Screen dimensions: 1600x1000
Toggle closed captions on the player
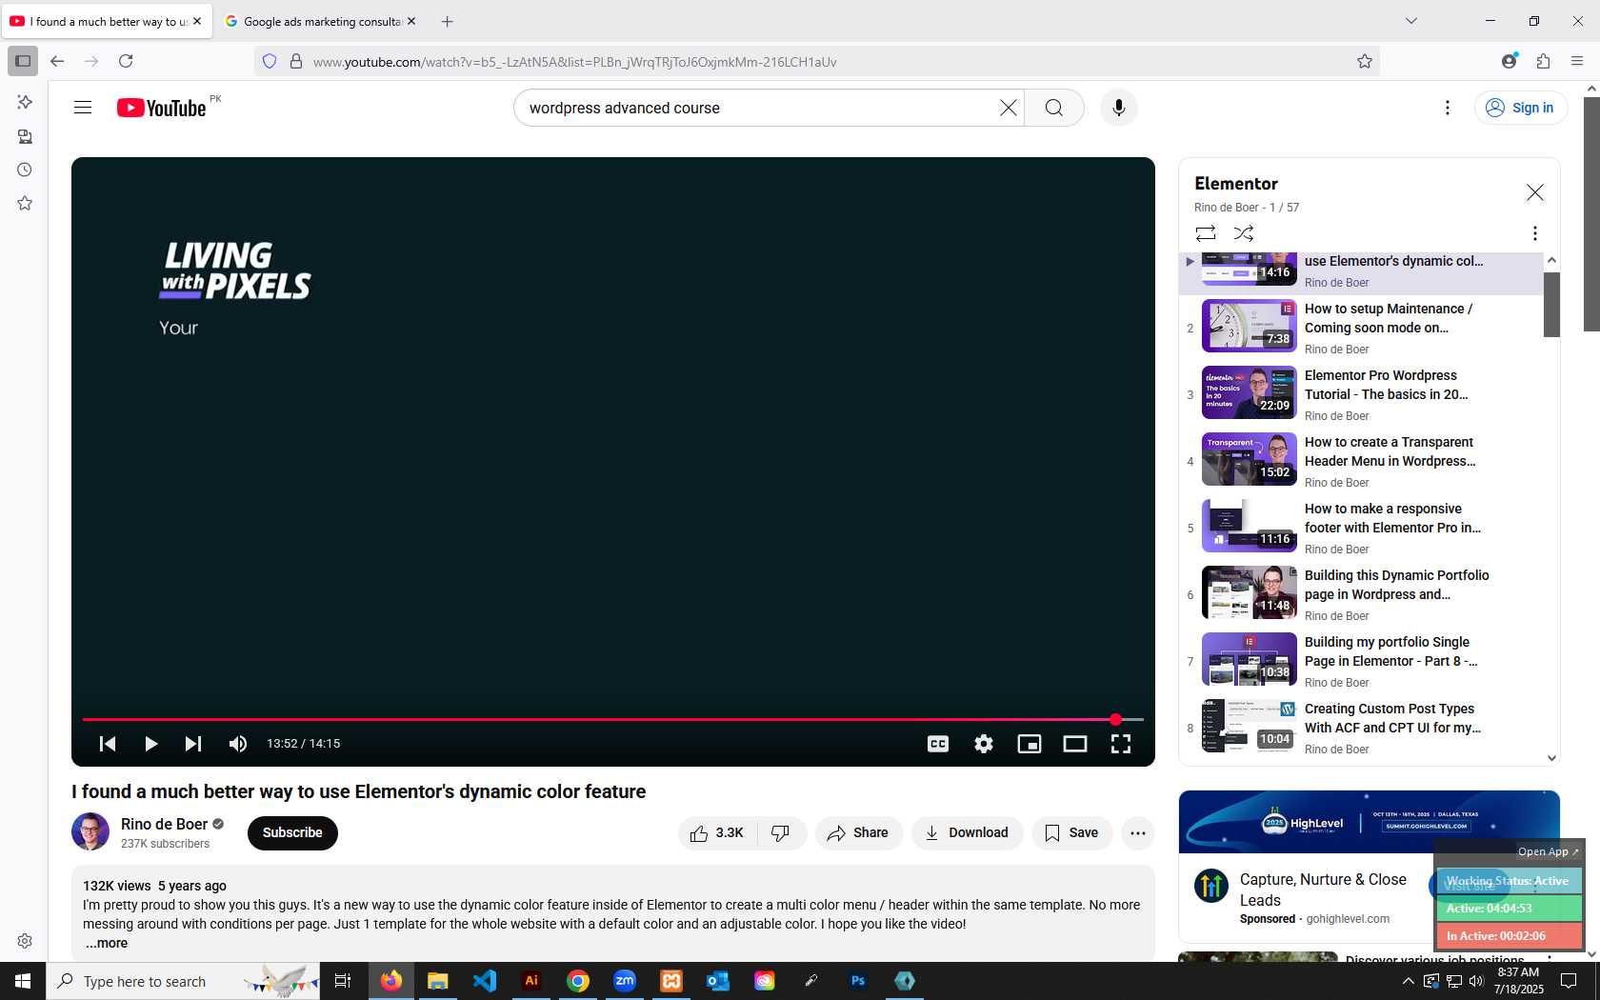tap(938, 744)
